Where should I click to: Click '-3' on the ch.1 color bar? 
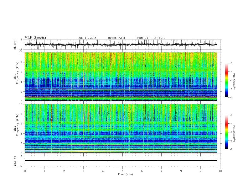point(231,63)
